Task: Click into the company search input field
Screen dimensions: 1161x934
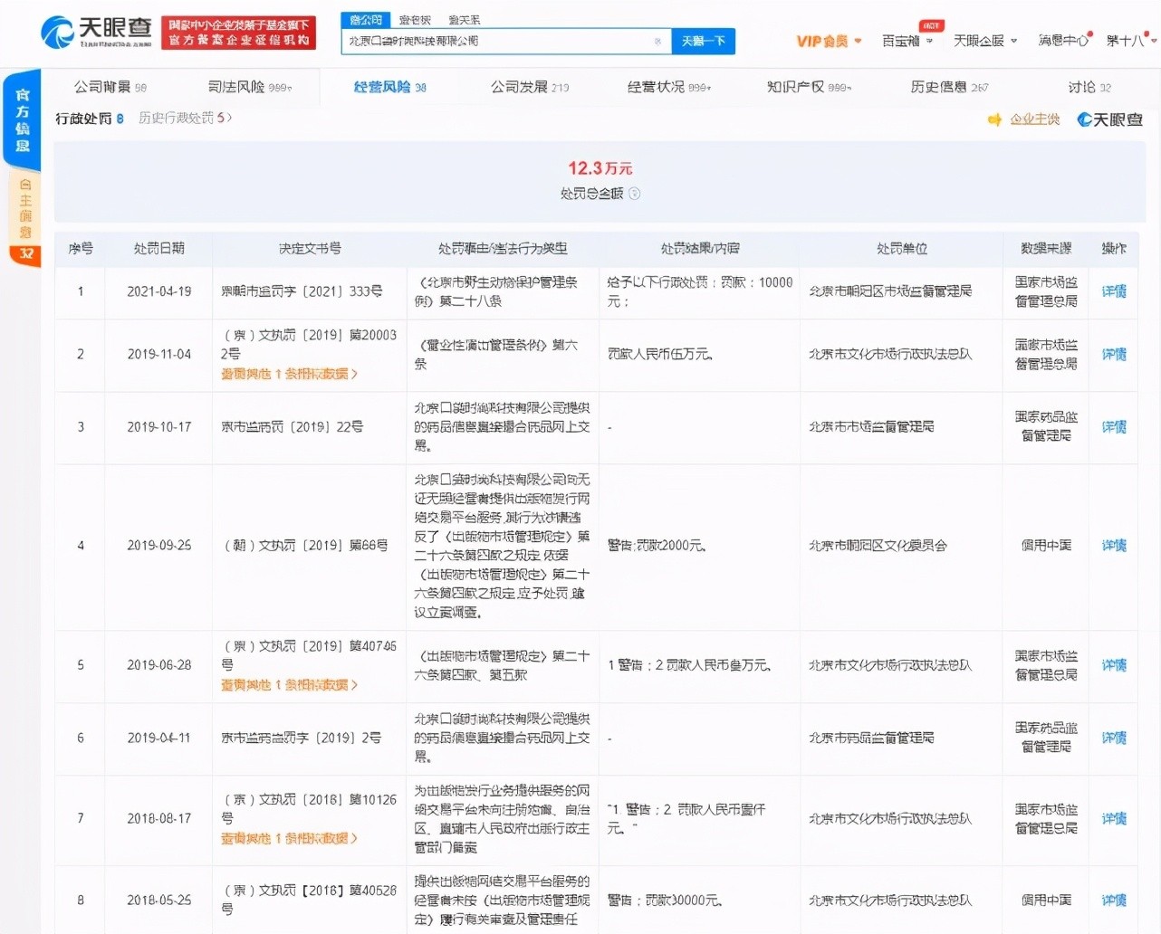Action: (496, 42)
